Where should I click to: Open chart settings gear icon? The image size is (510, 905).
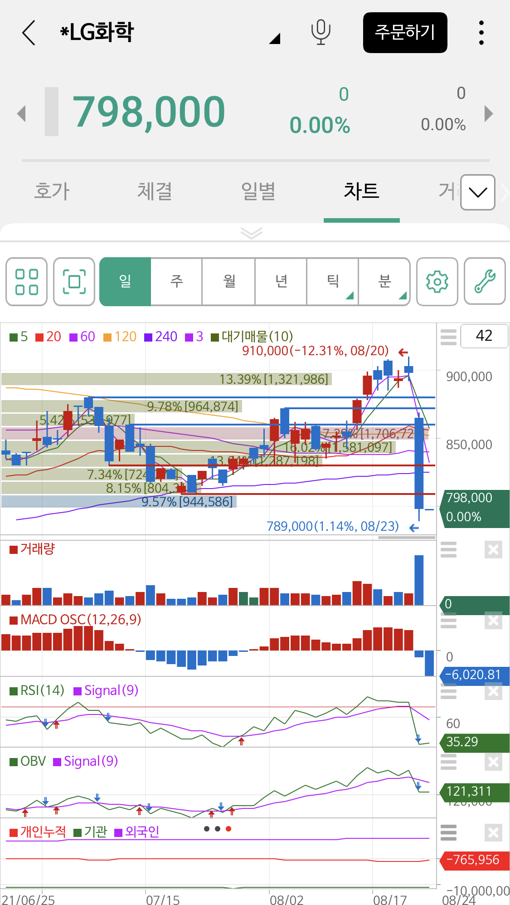[x=437, y=282]
